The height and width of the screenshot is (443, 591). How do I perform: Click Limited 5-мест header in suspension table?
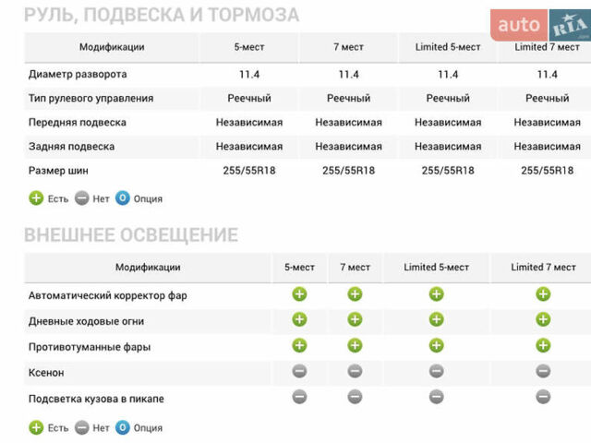(x=448, y=47)
